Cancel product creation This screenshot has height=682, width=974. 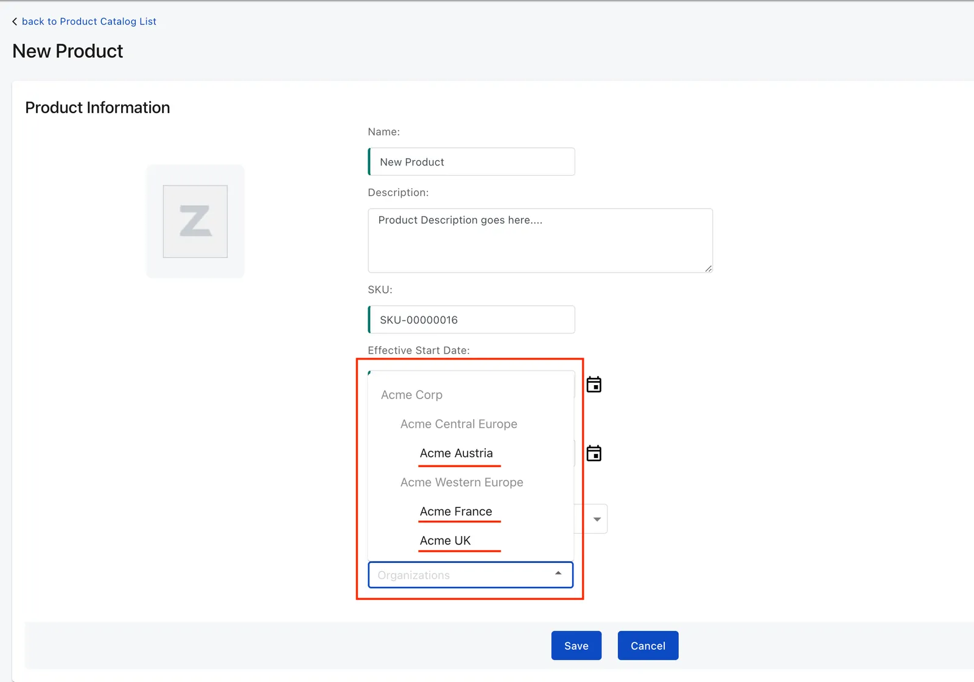tap(648, 645)
